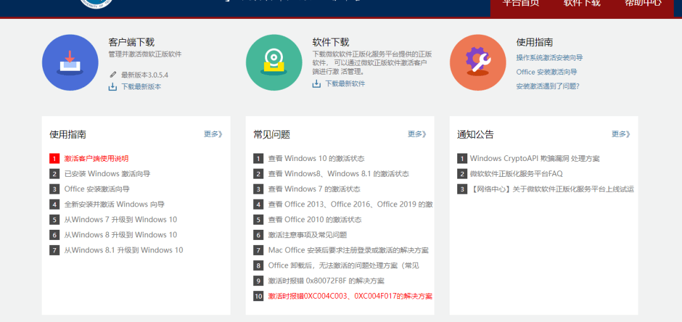The image size is (682, 322).
Task: Open the 操作系统激活安装向导 link
Action: [549, 57]
